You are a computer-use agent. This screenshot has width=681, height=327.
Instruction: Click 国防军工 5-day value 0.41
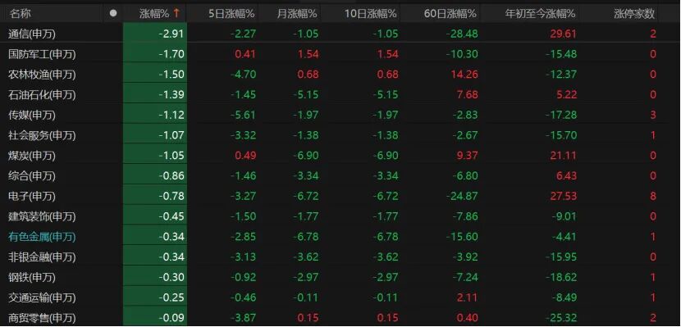[x=245, y=54]
